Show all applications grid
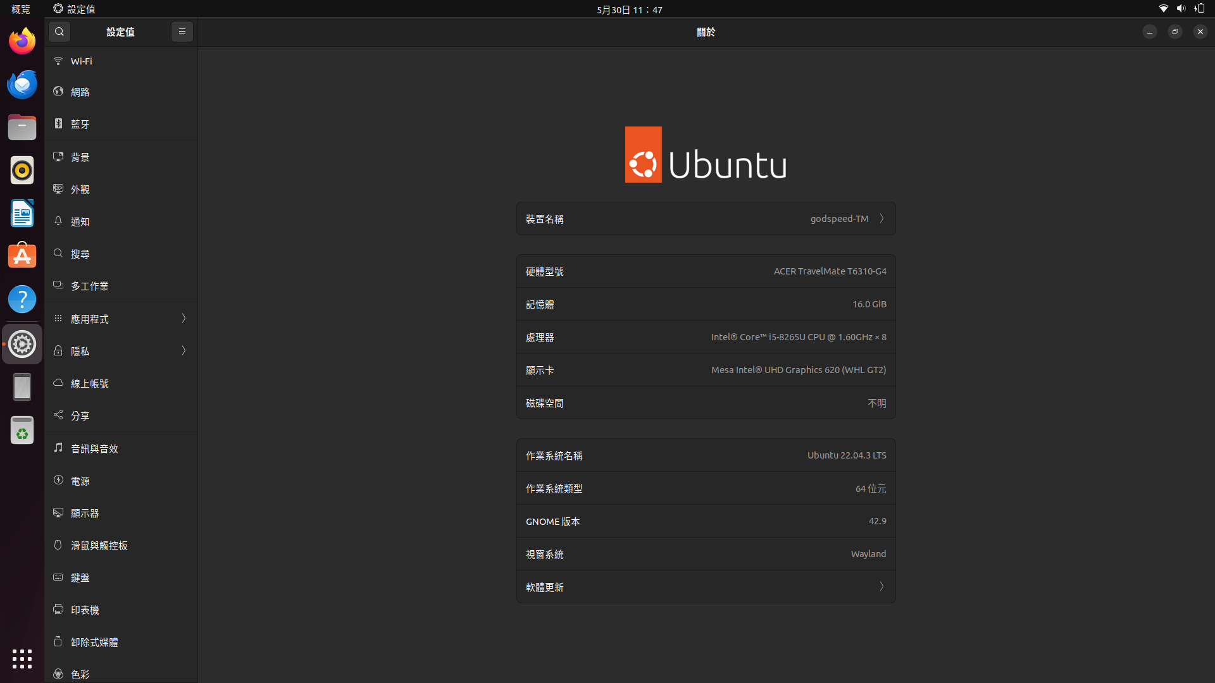This screenshot has height=683, width=1215. pyautogui.click(x=22, y=659)
